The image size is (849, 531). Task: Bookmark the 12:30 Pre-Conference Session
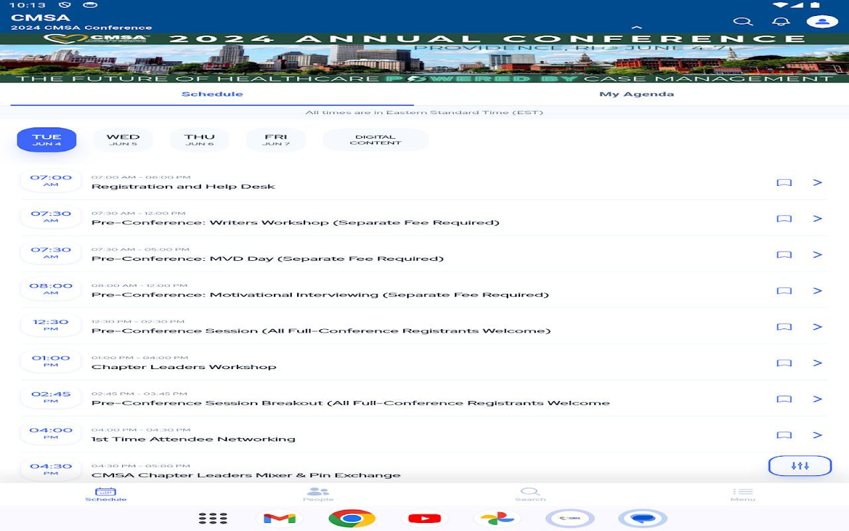coord(784,327)
